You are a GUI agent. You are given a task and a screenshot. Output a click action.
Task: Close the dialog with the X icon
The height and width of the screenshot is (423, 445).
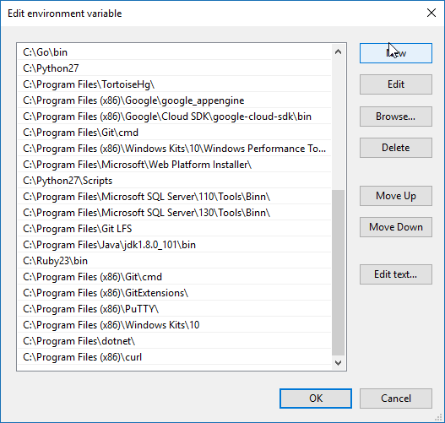pos(431,13)
